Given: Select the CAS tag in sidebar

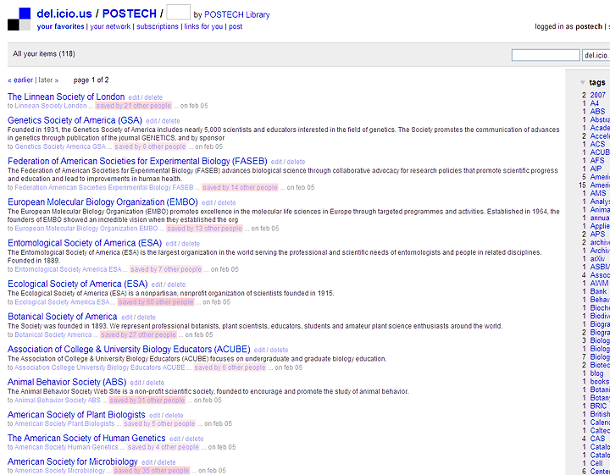Looking at the screenshot, I should (597, 439).
